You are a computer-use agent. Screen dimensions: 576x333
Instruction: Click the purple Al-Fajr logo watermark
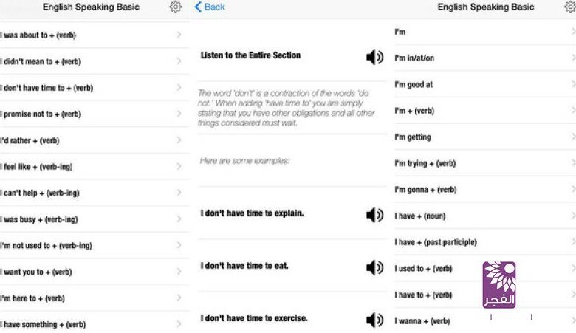pyautogui.click(x=499, y=284)
